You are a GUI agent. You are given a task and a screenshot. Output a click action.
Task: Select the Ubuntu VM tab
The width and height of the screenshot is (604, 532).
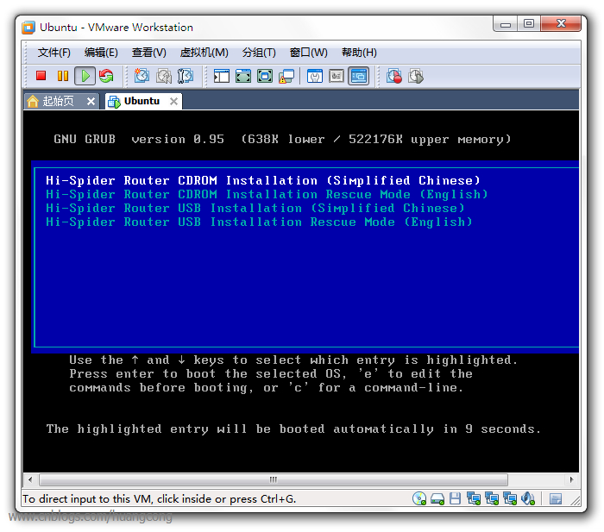click(142, 101)
